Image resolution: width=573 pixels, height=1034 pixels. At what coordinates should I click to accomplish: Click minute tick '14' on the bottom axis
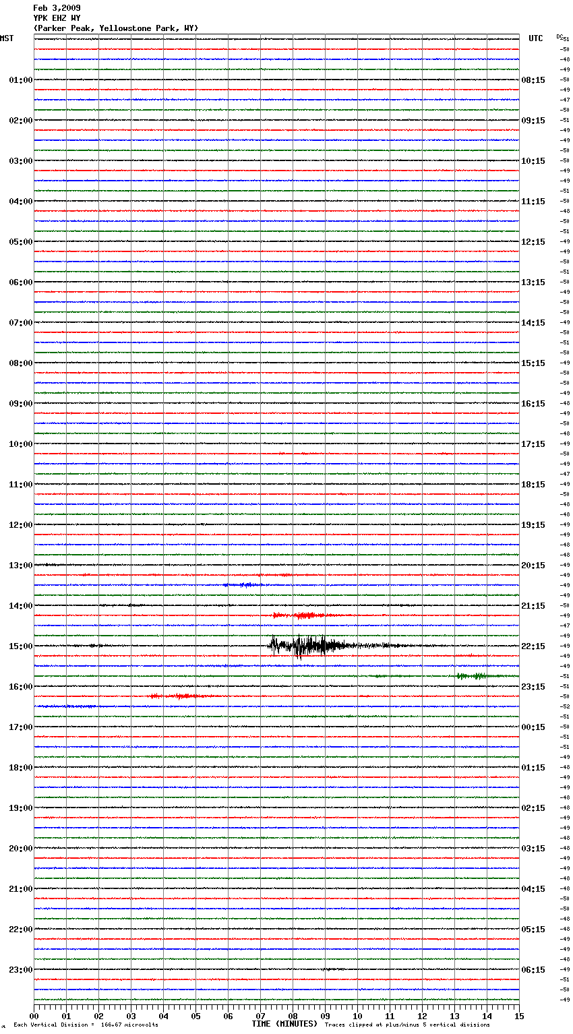pos(487,1016)
